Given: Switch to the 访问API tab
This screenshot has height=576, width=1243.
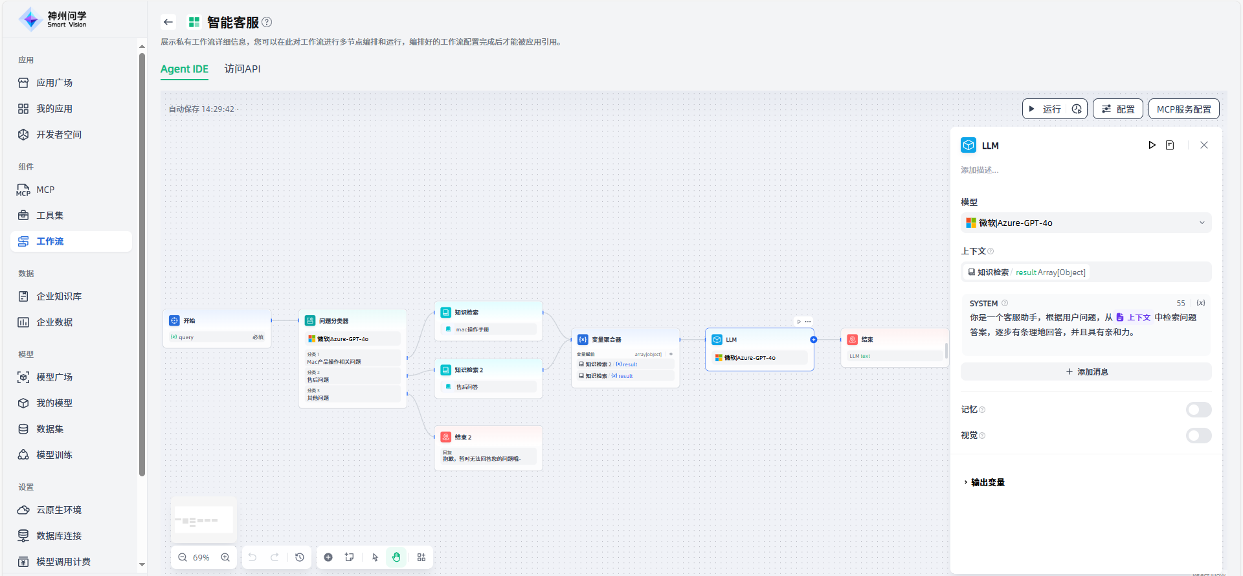Looking at the screenshot, I should pos(242,69).
